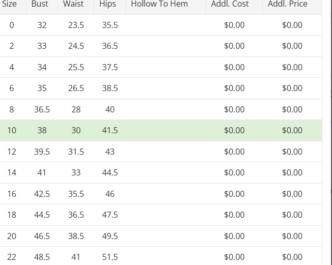Click empty Hollow To Hem cell for size 0
332x265 pixels.
(165, 25)
